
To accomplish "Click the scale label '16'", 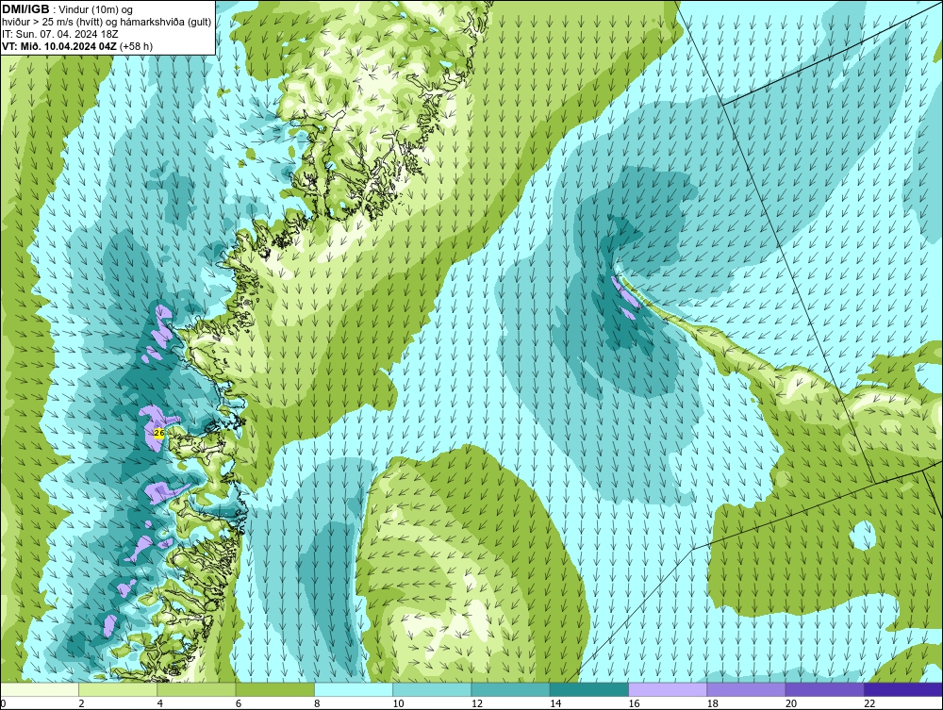I will [x=634, y=704].
